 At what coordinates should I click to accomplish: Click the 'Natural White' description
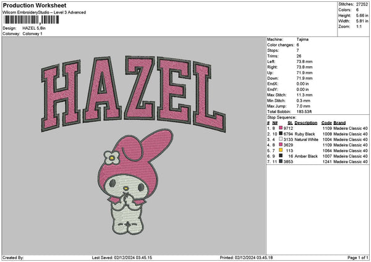point(307,139)
